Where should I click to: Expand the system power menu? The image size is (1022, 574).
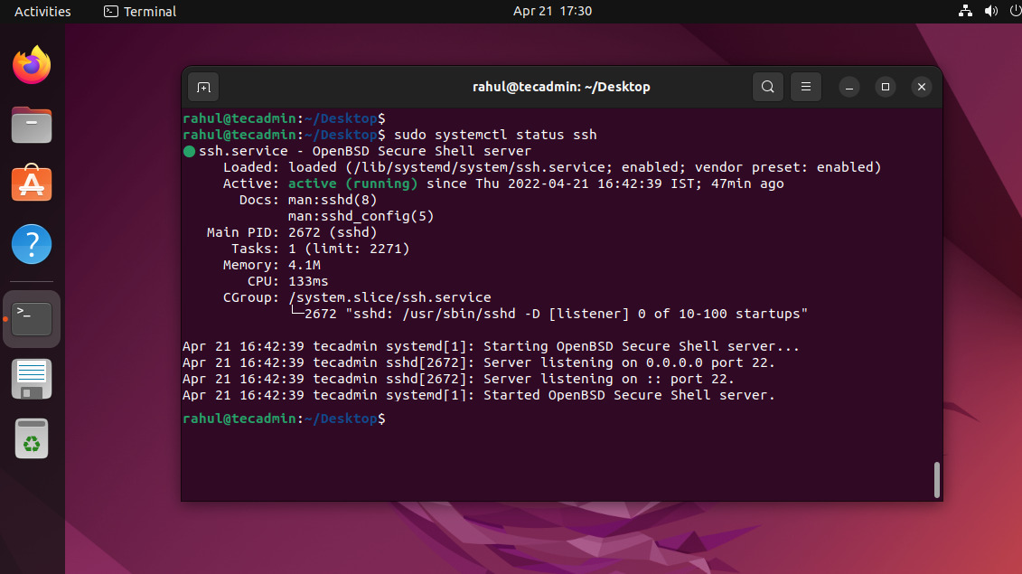(x=1012, y=11)
